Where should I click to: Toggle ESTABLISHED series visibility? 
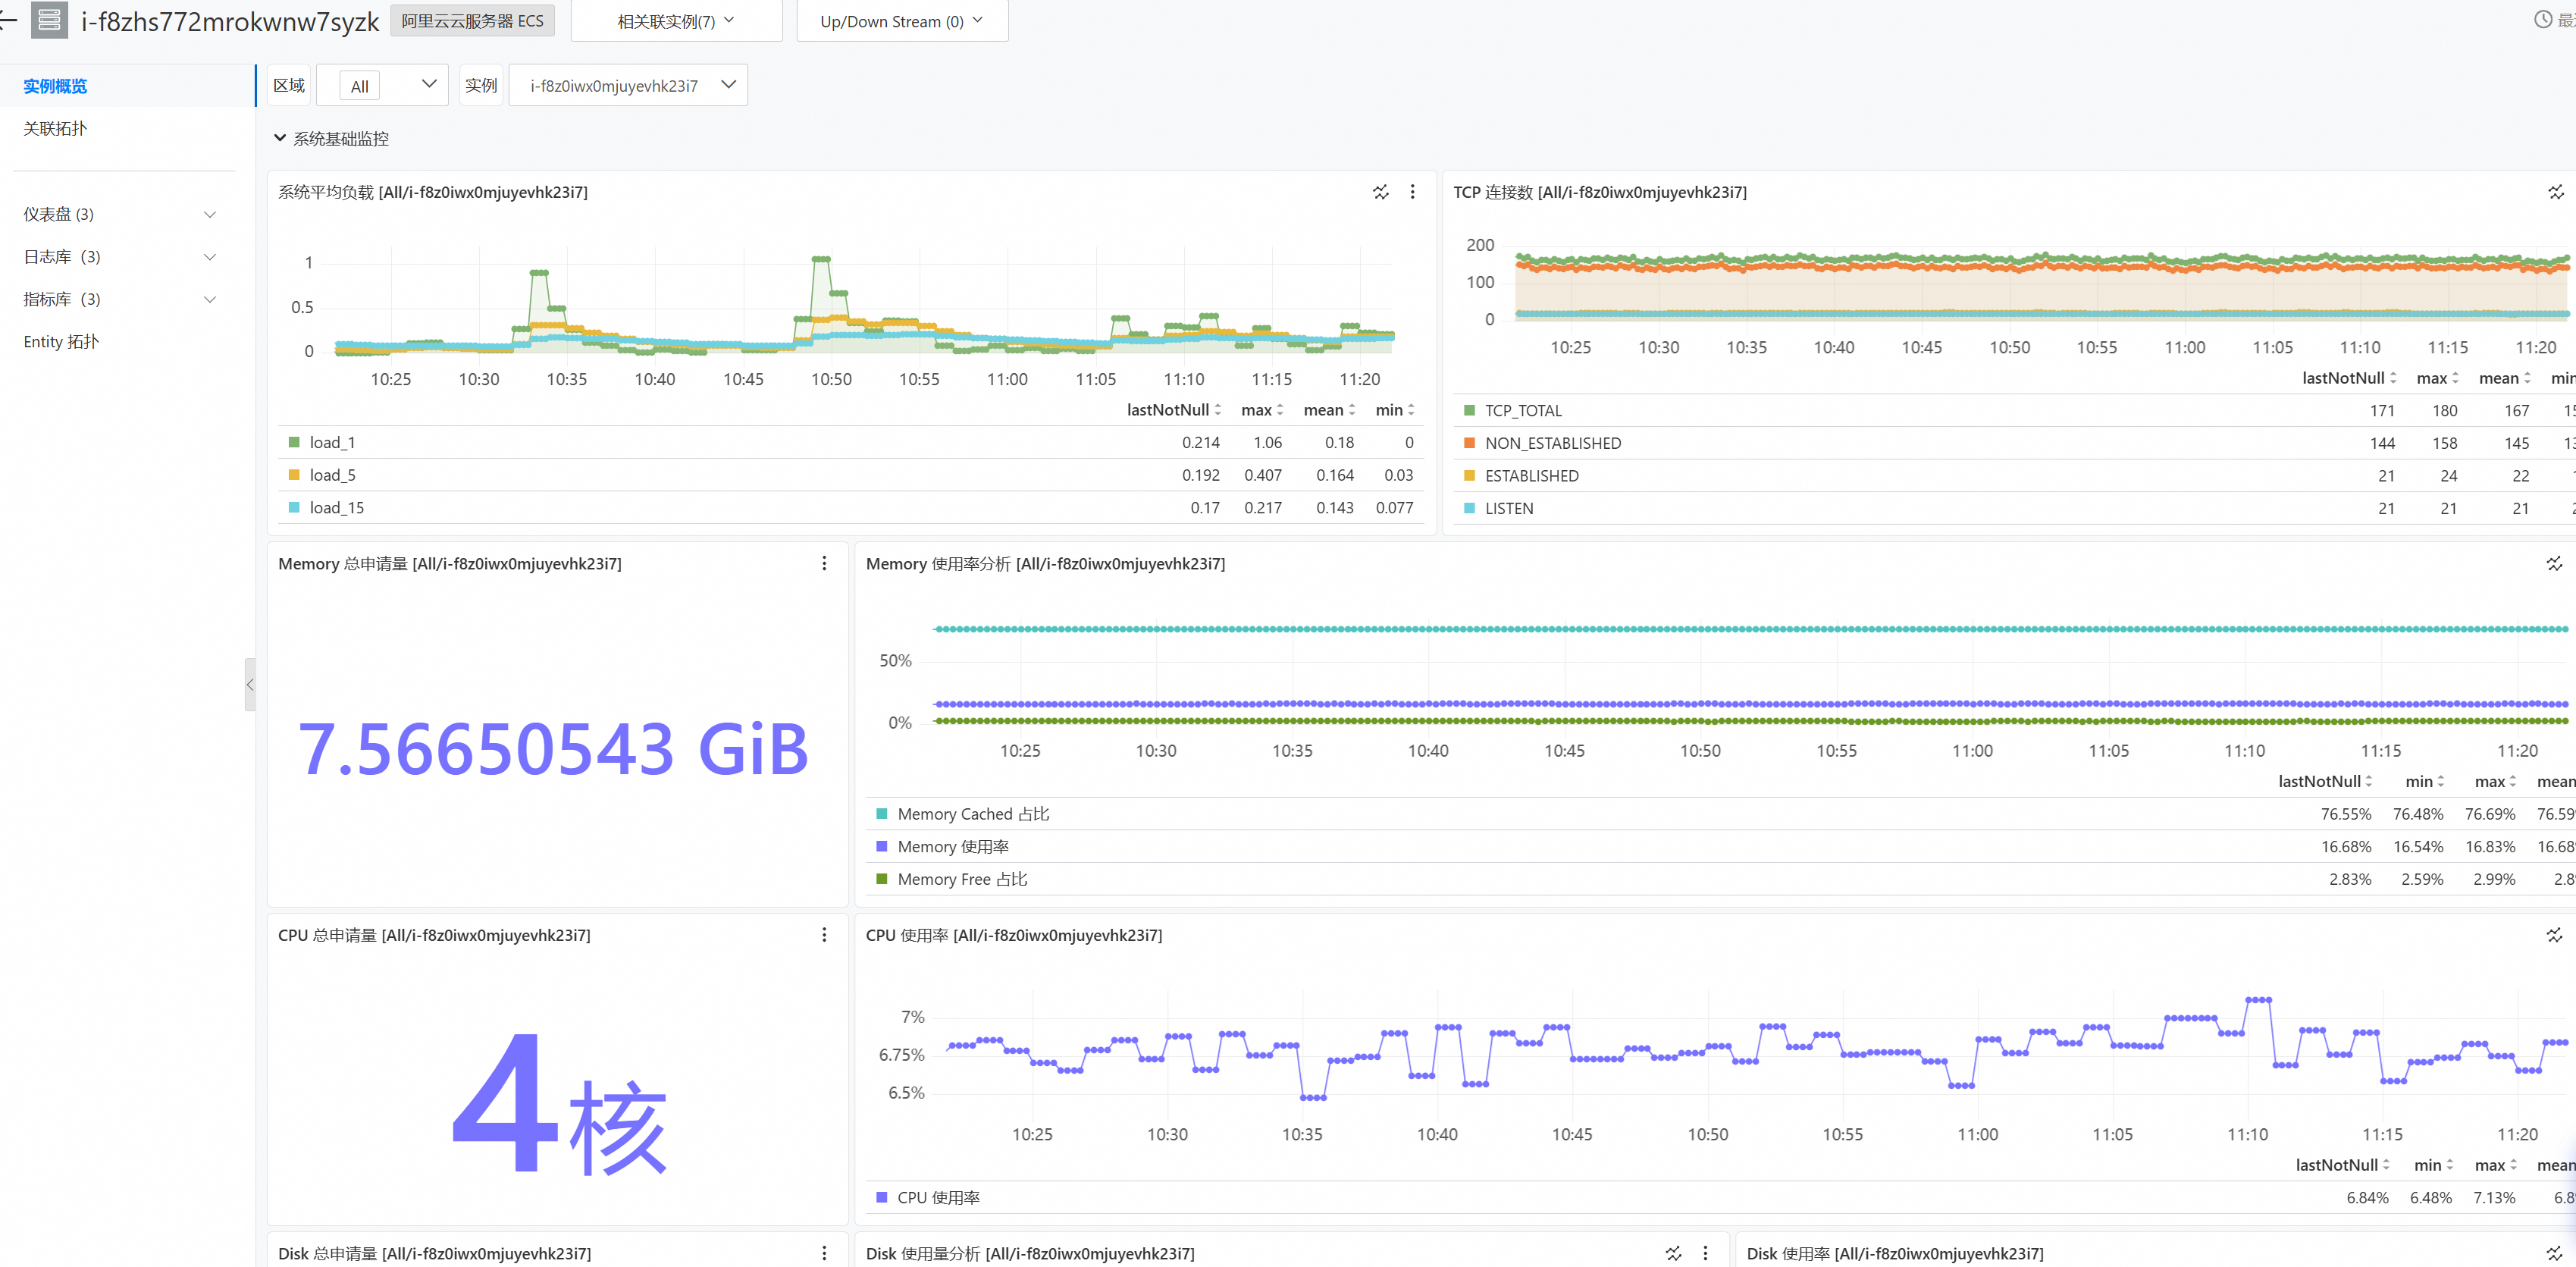(1531, 476)
